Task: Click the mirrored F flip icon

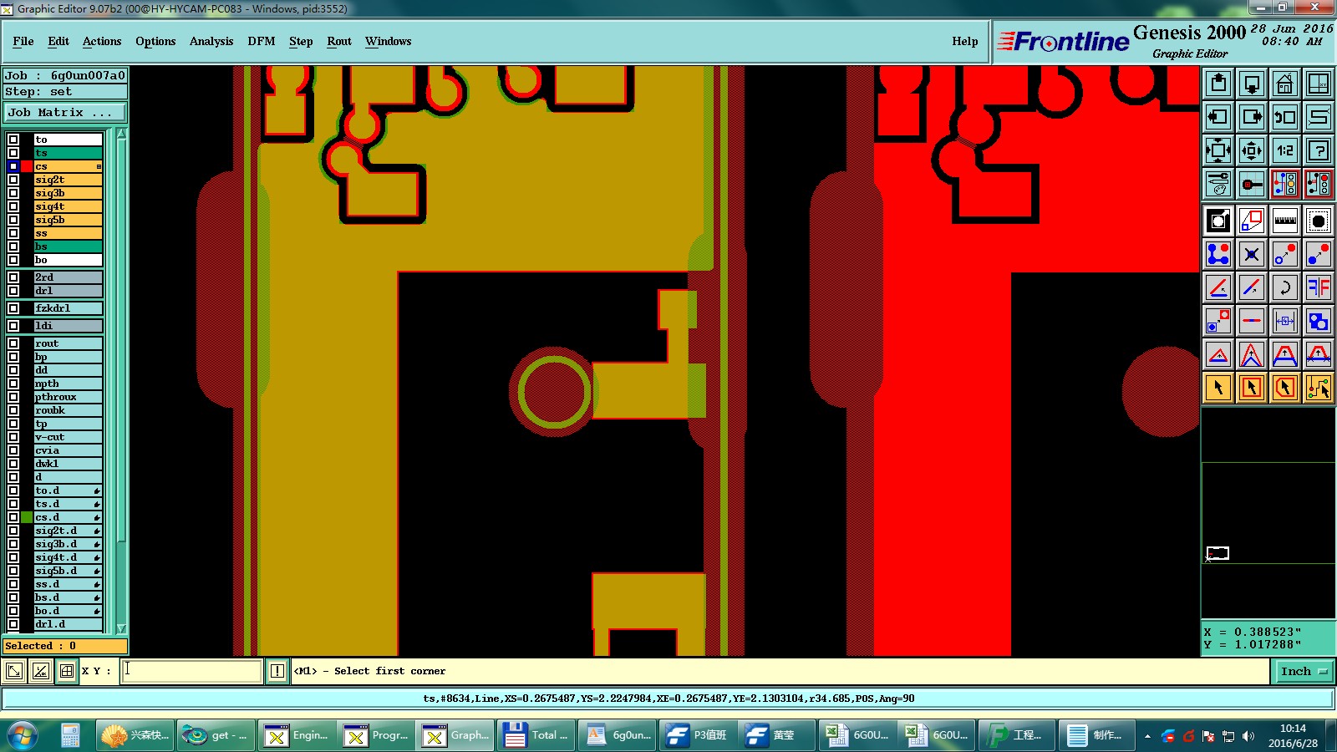Action: coord(1319,287)
